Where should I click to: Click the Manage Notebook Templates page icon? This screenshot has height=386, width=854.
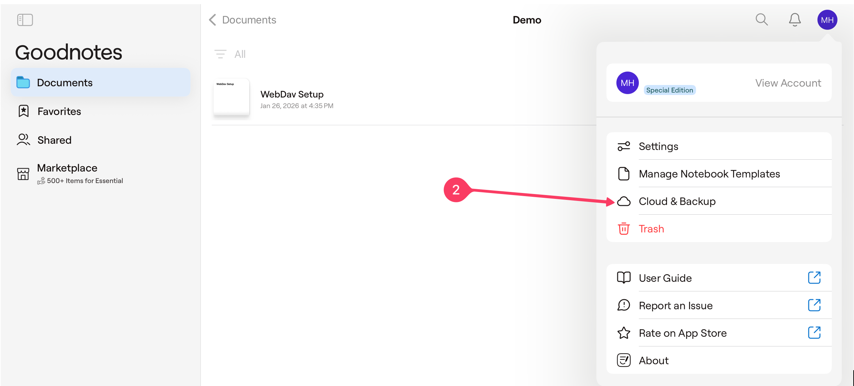click(x=624, y=174)
